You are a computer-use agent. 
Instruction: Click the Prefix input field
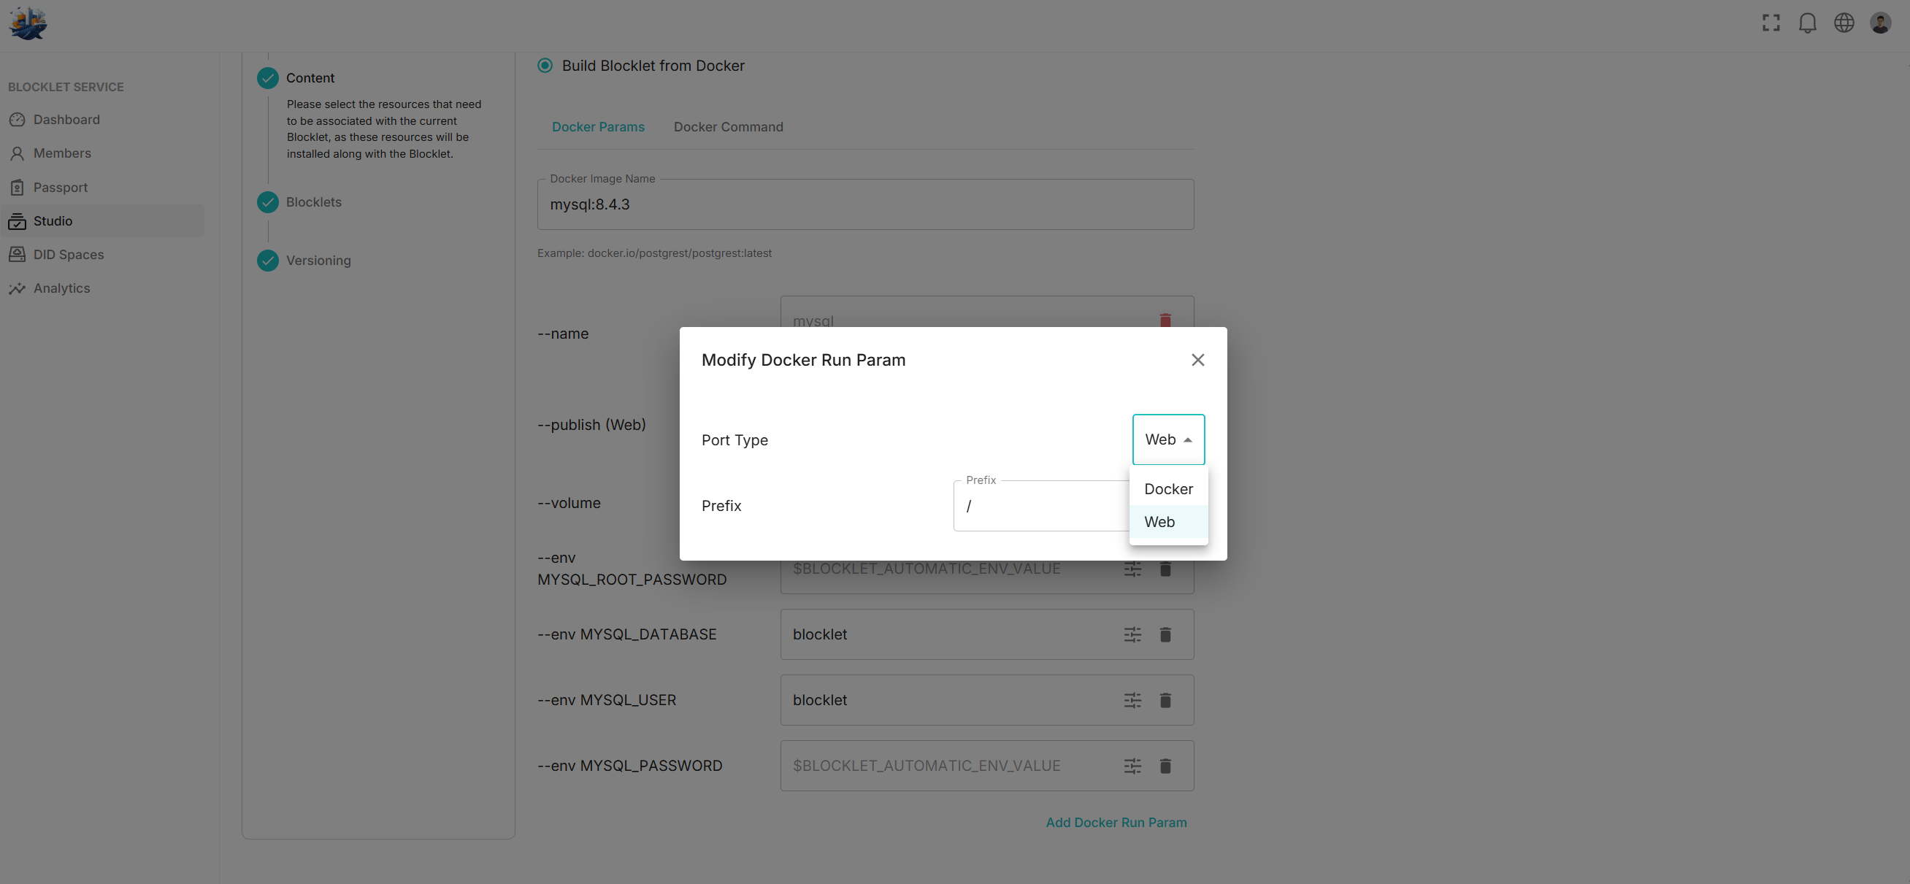tap(1038, 506)
